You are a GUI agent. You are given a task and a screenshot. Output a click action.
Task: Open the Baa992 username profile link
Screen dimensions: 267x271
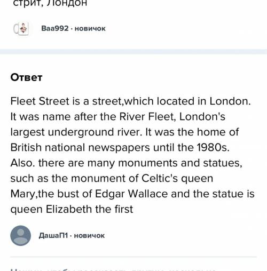coord(55,28)
